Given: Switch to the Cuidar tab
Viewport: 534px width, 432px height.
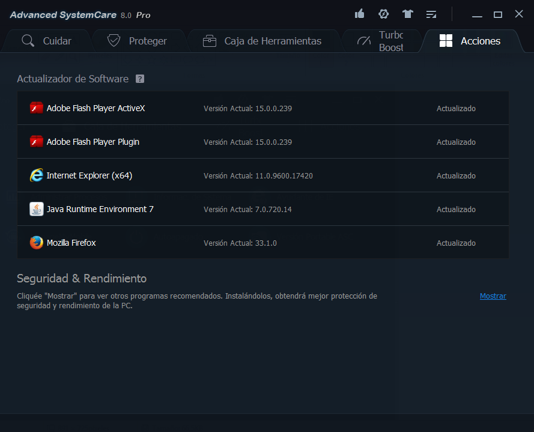Looking at the screenshot, I should (47, 41).
